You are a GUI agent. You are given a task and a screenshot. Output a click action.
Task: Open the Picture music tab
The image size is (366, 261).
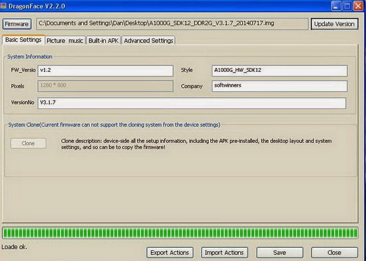click(x=65, y=41)
